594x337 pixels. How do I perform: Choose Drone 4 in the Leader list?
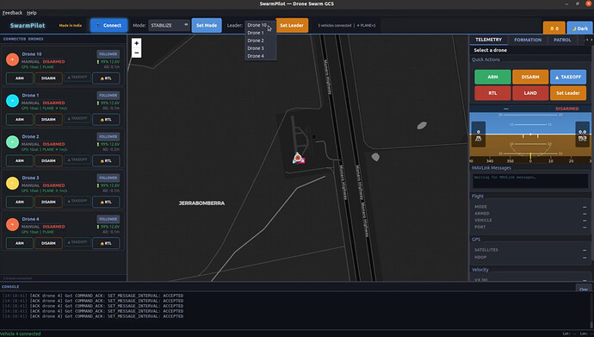pyautogui.click(x=260, y=56)
